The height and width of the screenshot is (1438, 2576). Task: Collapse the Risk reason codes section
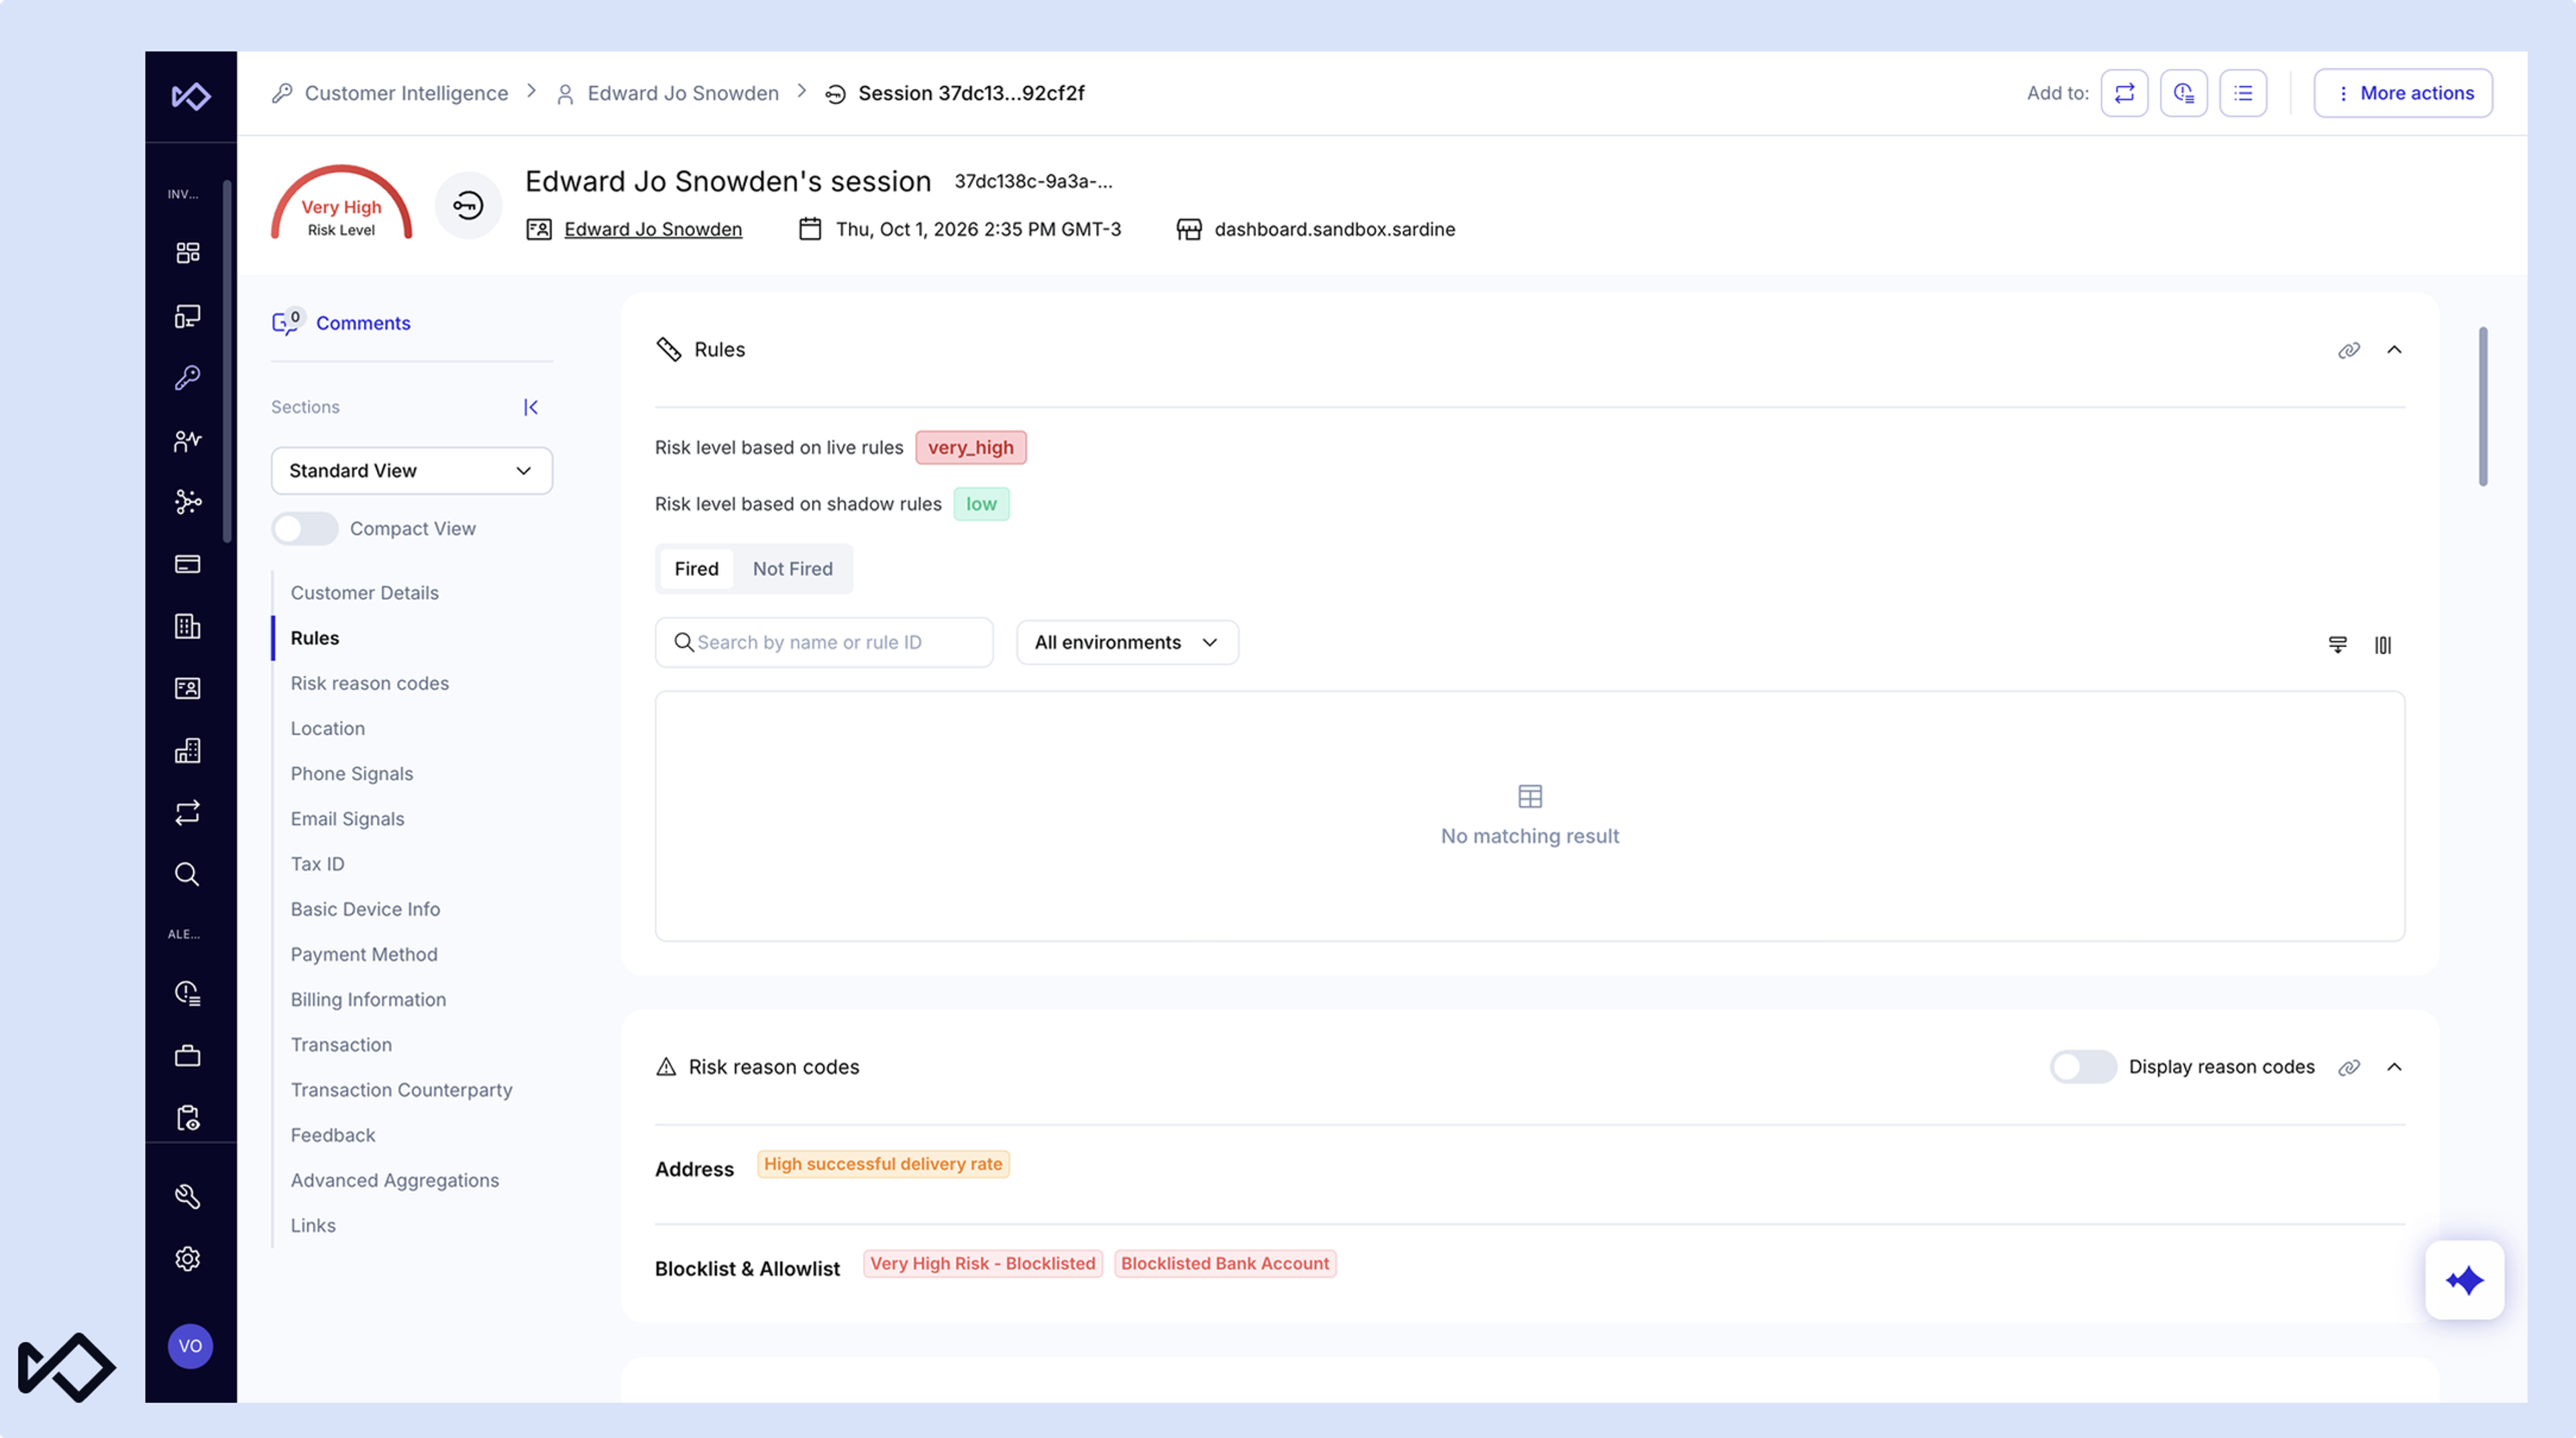click(x=2394, y=1067)
